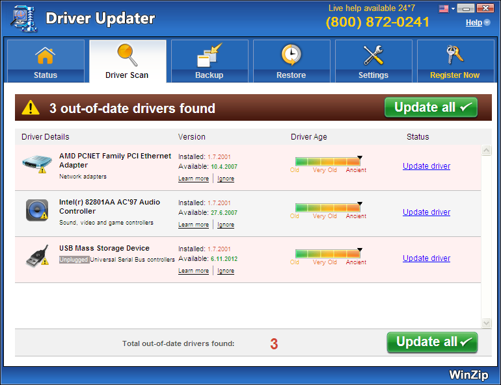Open the Status tab house icon
This screenshot has width=501, height=385.
45,55
